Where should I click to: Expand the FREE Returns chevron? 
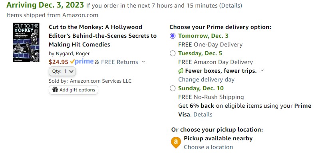143,62
